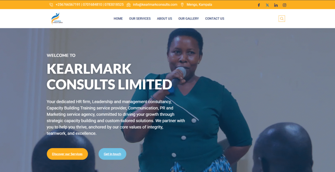Click the search magnifier icon
The width and height of the screenshot is (335, 172).
[x=282, y=19]
